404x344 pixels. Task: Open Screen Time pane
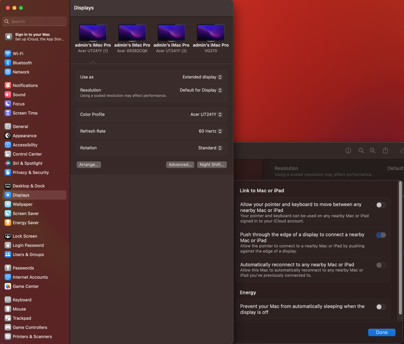[x=34, y=113]
